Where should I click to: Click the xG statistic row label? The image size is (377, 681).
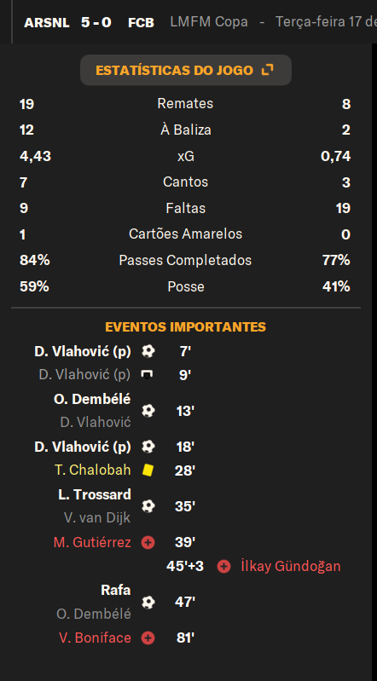pyautogui.click(x=186, y=156)
